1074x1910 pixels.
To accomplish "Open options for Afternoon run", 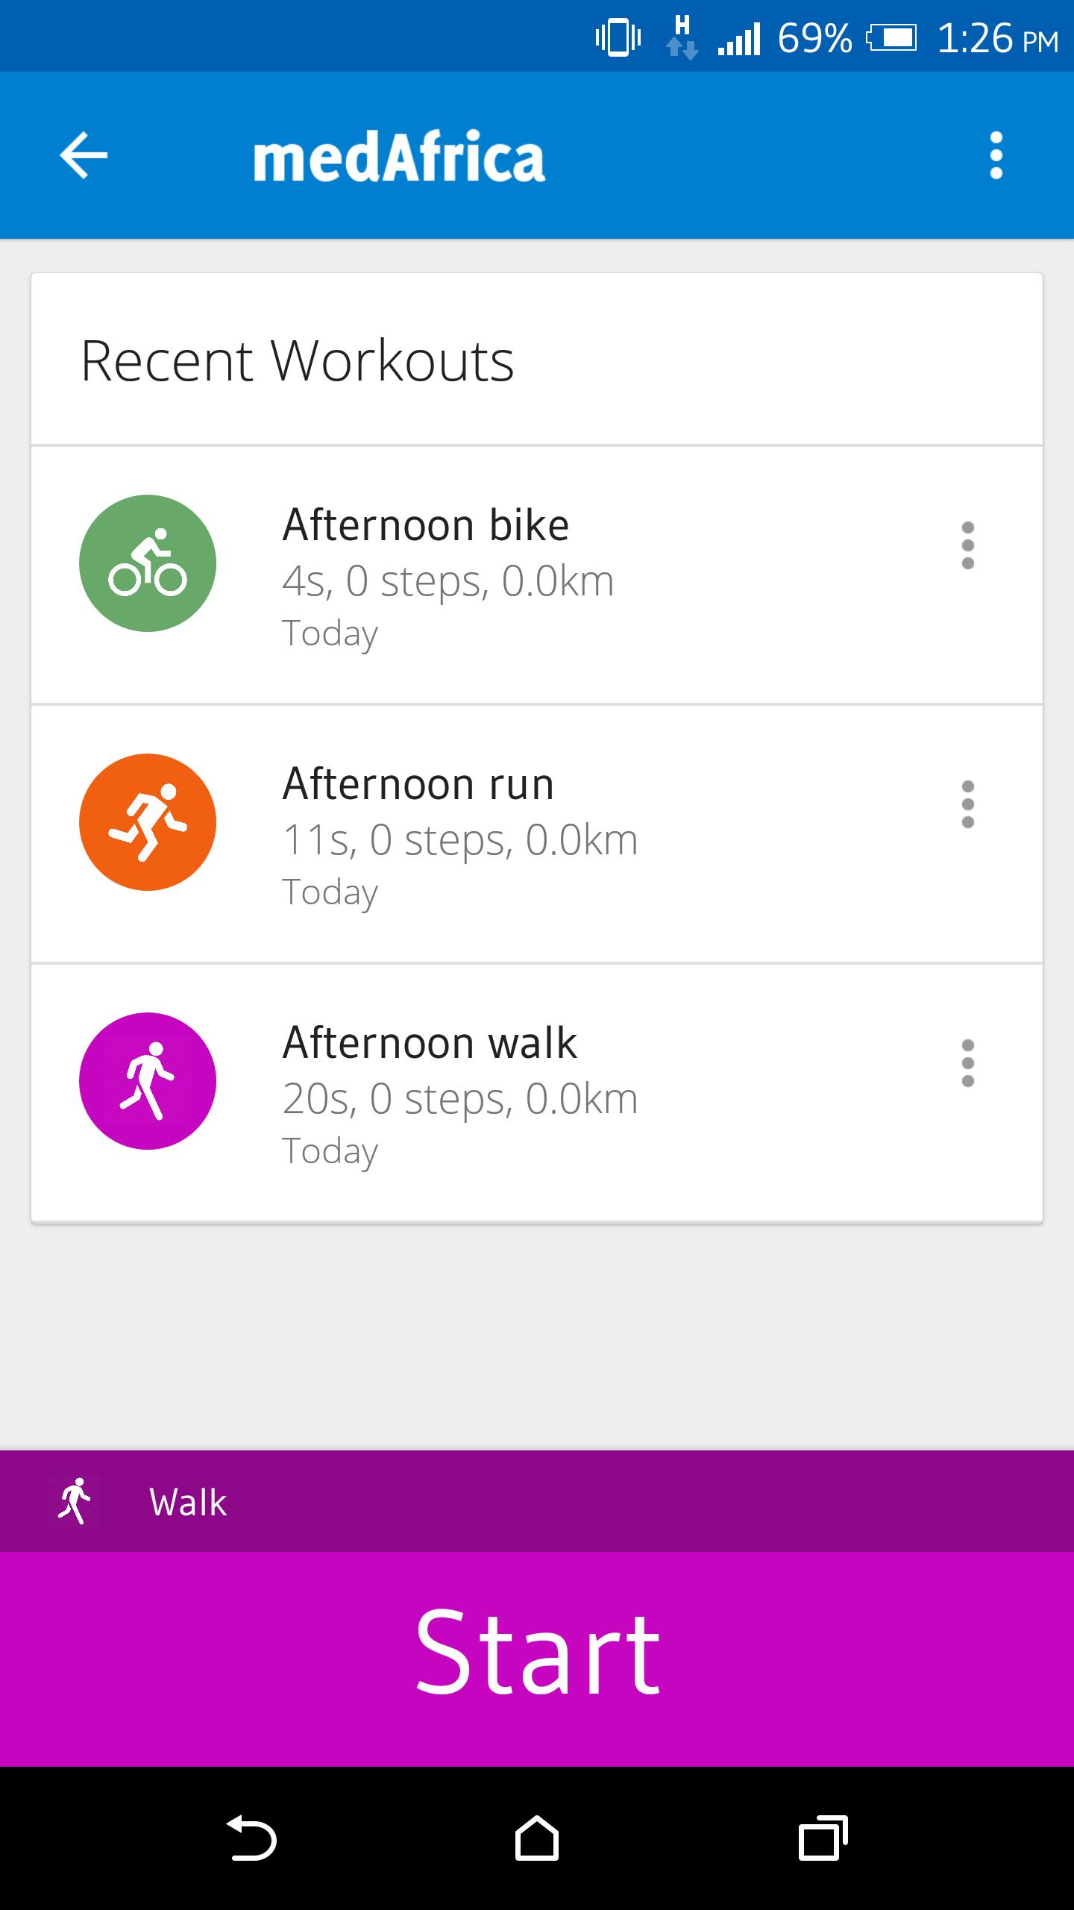I will click(x=967, y=804).
